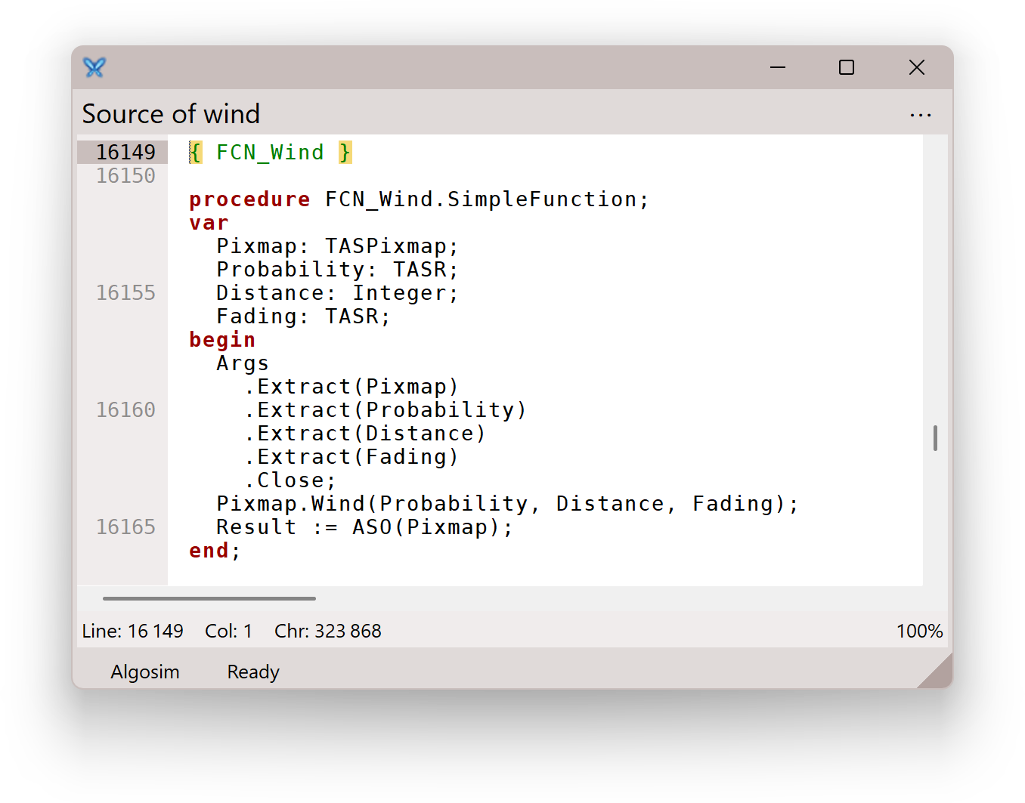The image size is (1025, 803).
Task: Click the 'Source of wind' title text
Action: 171,114
